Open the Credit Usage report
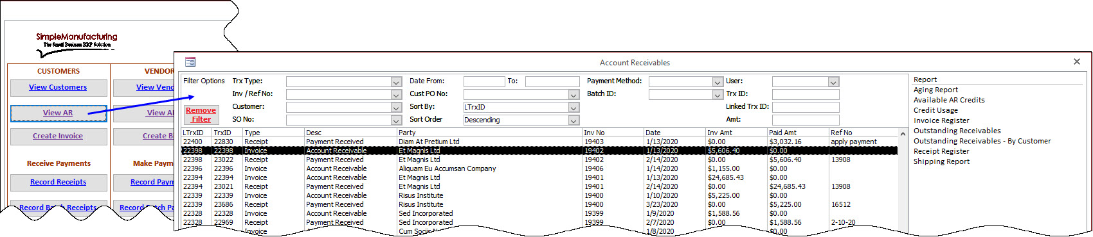 [935, 110]
